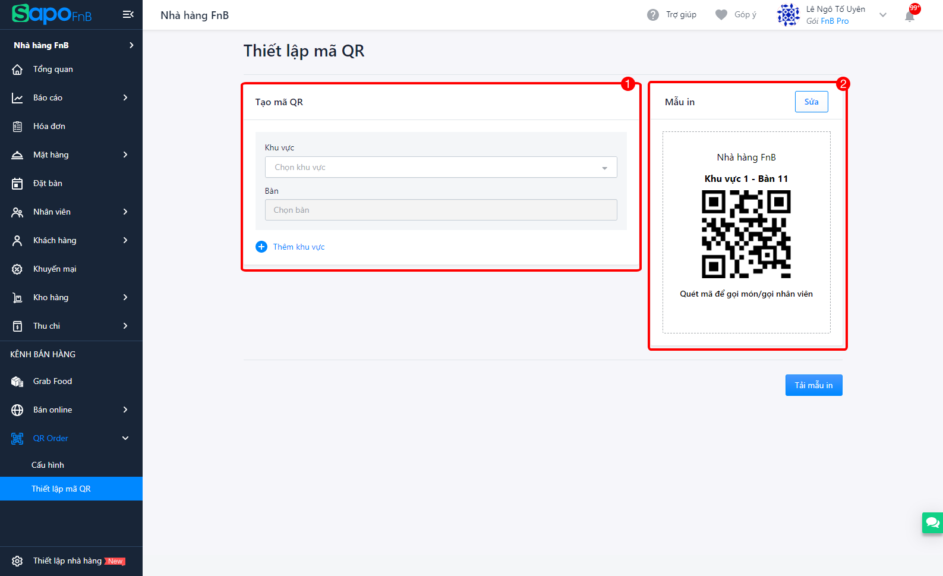The image size is (943, 576).
Task: Click the Grab Food icon
Action: coord(17,382)
